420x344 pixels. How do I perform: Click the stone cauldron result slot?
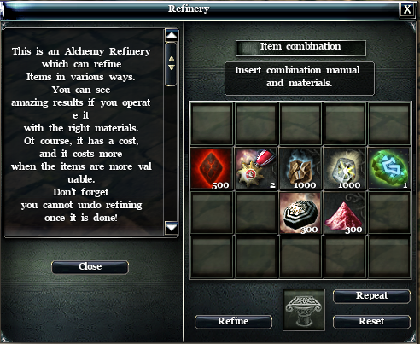click(x=304, y=310)
